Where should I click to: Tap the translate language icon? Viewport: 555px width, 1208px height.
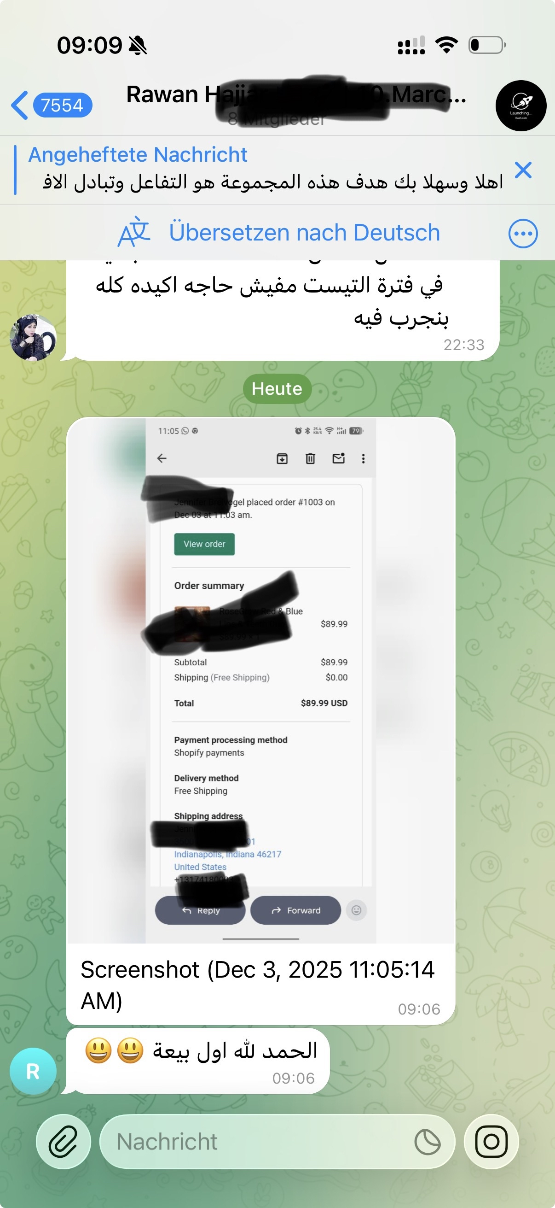point(134,232)
